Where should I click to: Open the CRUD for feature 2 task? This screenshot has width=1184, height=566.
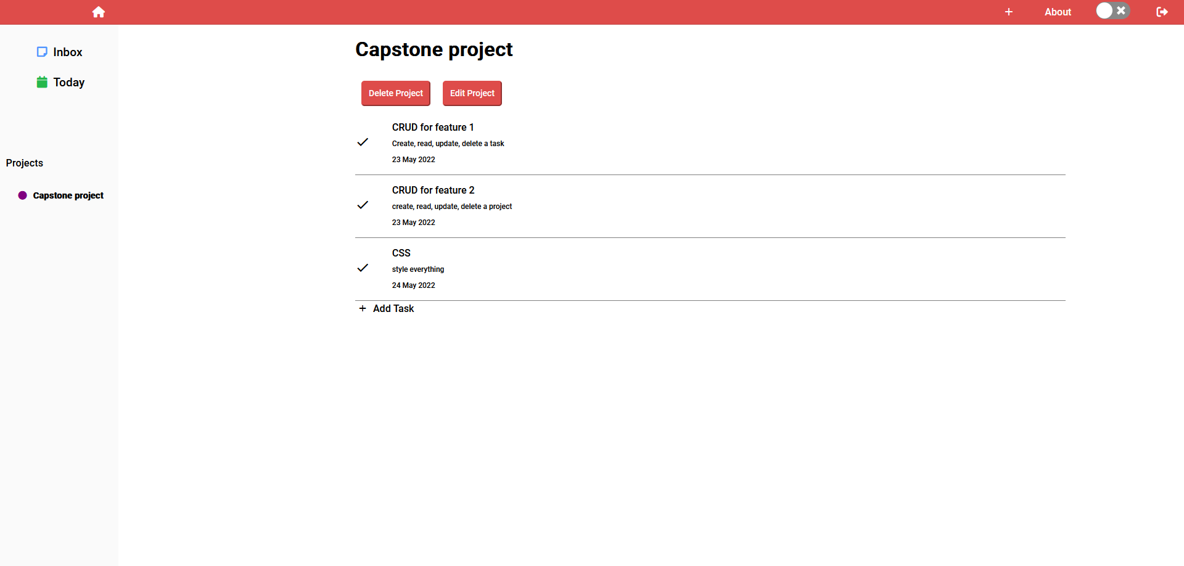point(433,190)
